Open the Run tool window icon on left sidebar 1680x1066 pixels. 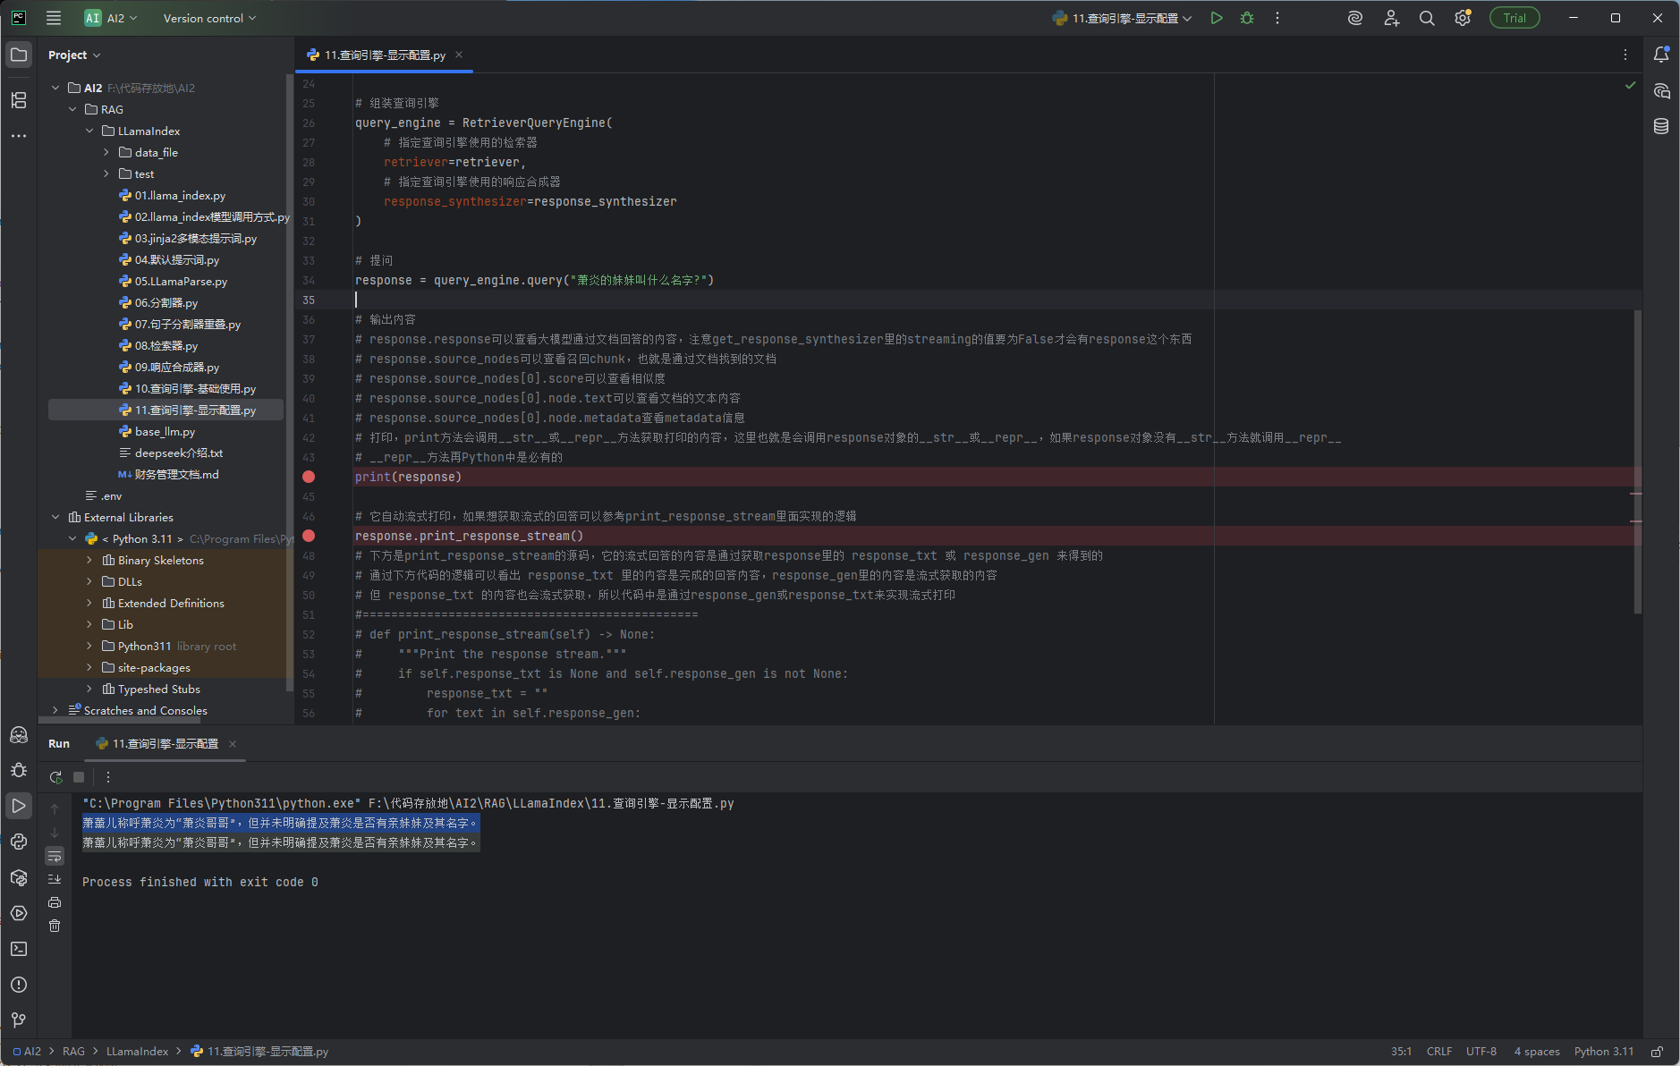click(x=19, y=806)
